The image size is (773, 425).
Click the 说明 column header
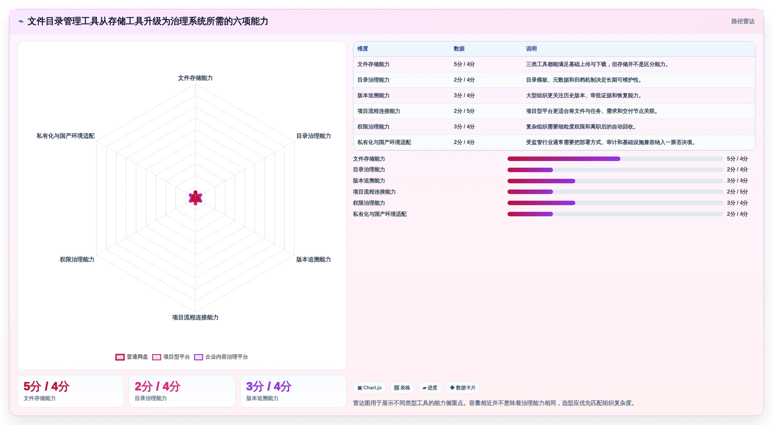[x=531, y=49]
